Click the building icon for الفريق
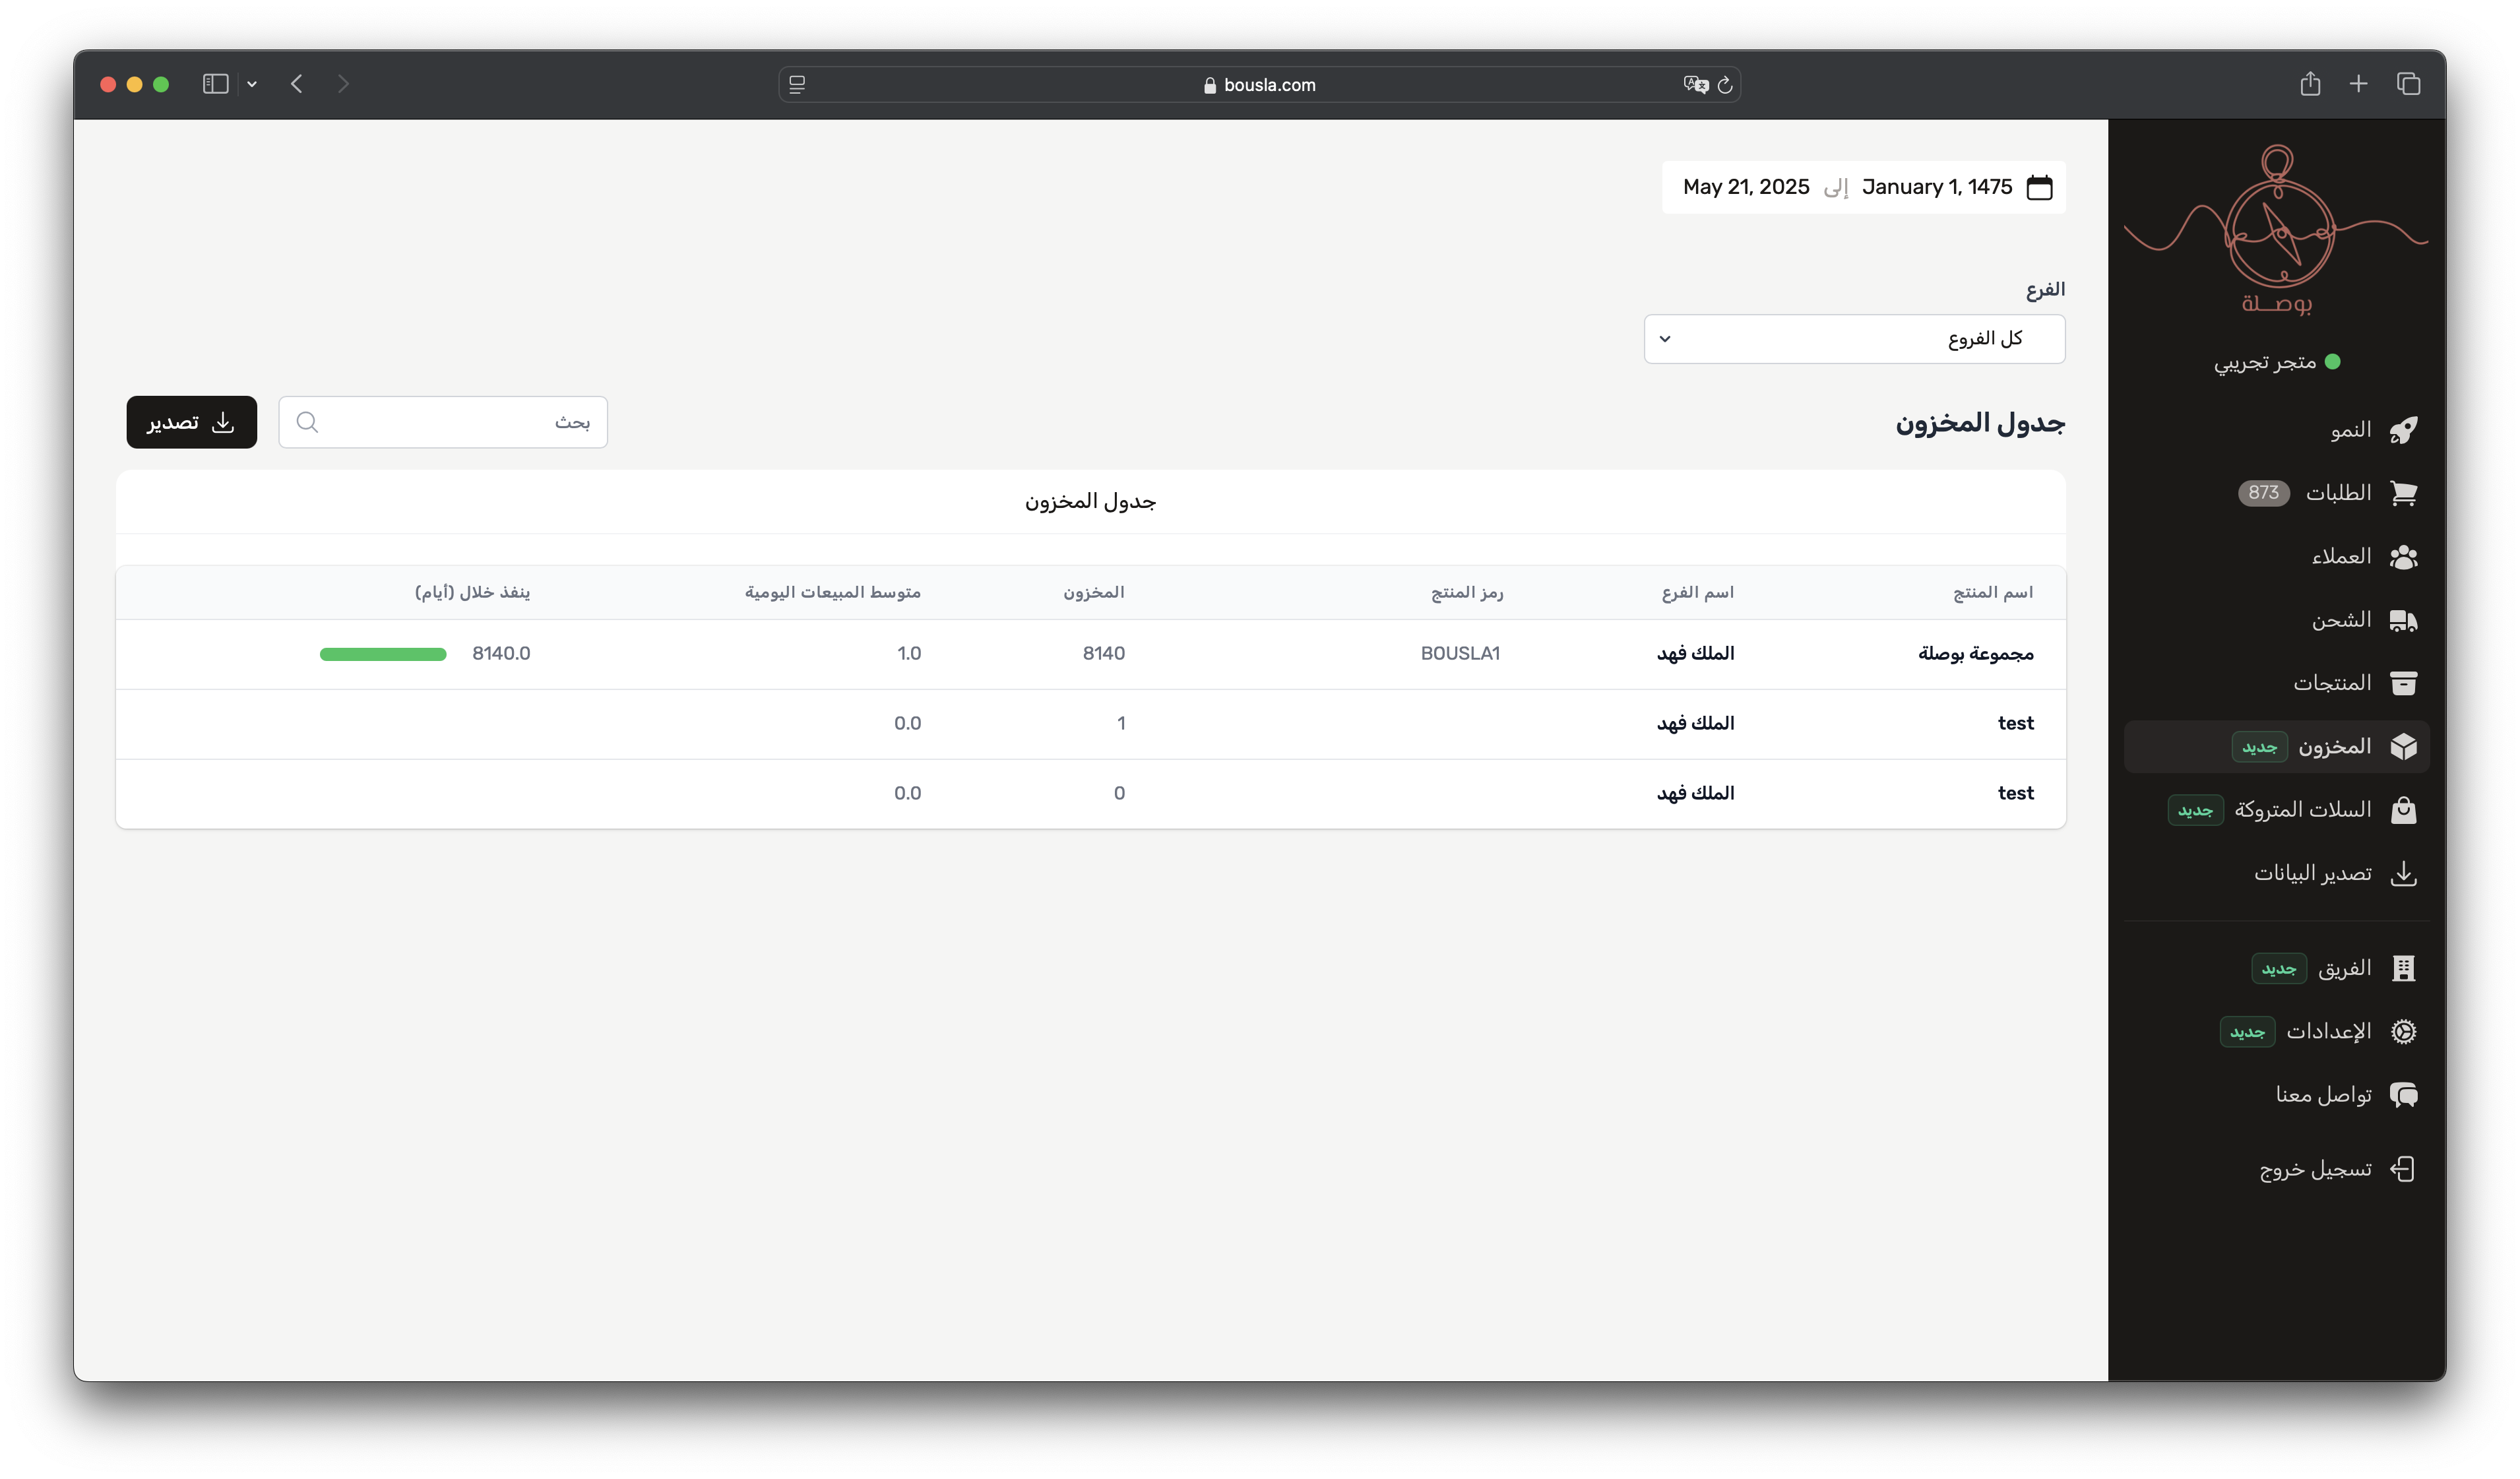The image size is (2520, 1479). tap(2403, 968)
